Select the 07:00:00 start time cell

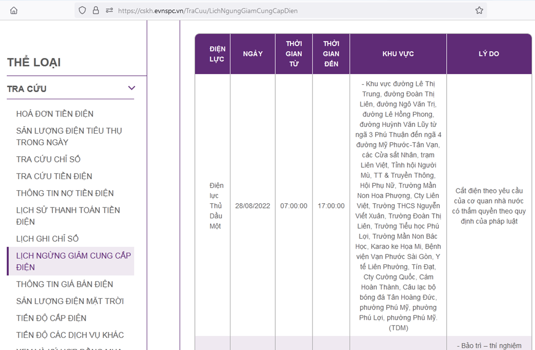(294, 206)
